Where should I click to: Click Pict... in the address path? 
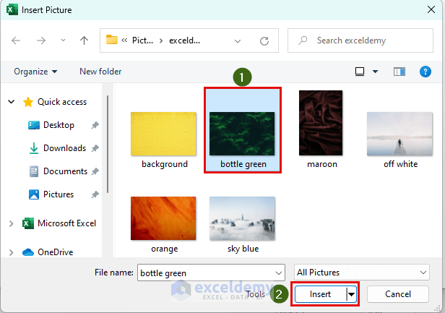tap(143, 40)
